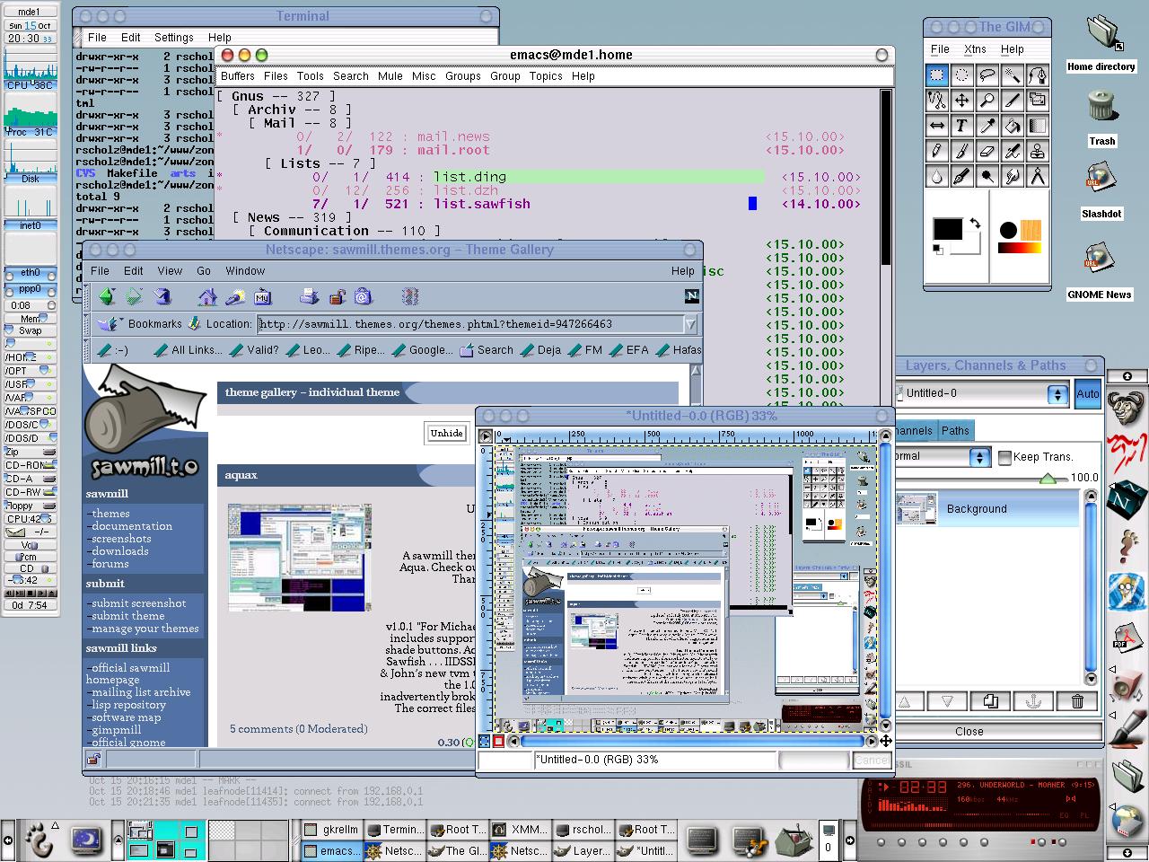This screenshot has height=862, width=1149.
Task: Select the Pencil tool in GIMP toolbox
Action: point(936,151)
